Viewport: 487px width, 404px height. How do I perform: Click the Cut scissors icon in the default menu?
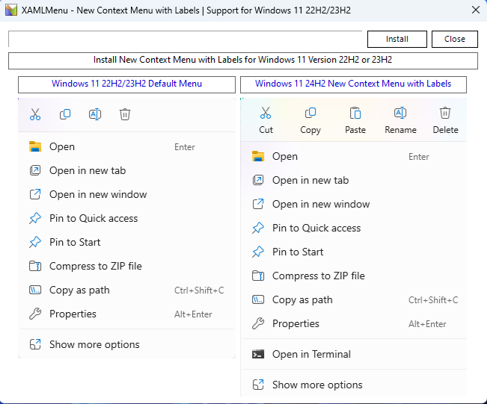point(35,114)
